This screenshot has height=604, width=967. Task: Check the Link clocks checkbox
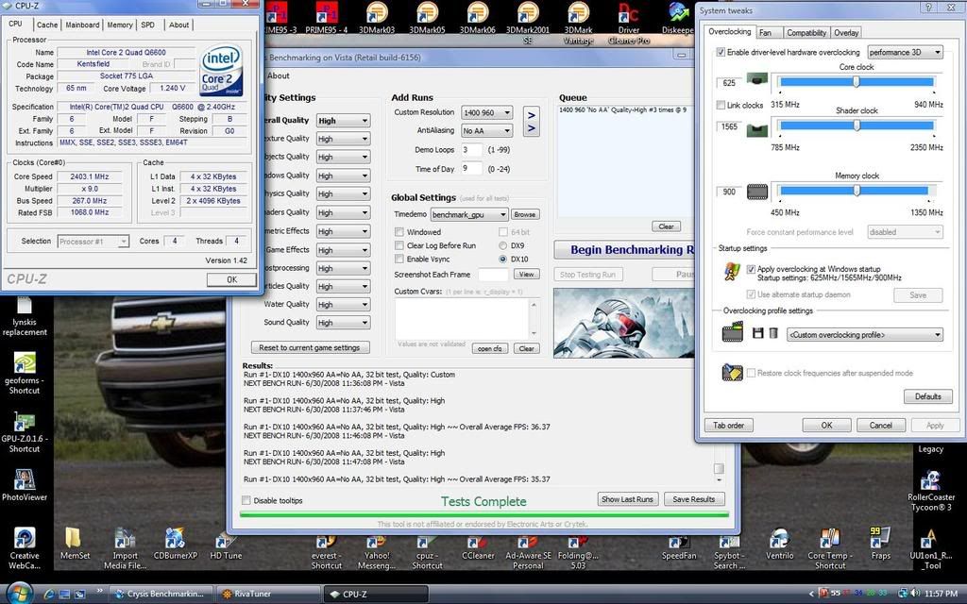pyautogui.click(x=721, y=106)
